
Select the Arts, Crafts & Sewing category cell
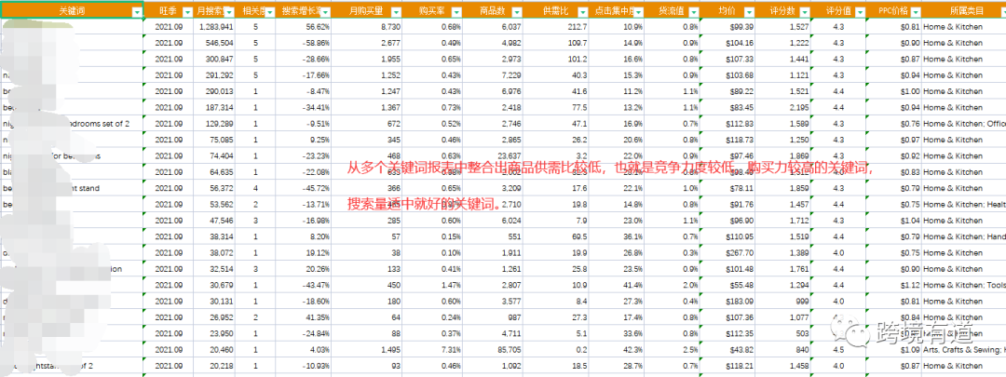pyautogui.click(x=964, y=349)
